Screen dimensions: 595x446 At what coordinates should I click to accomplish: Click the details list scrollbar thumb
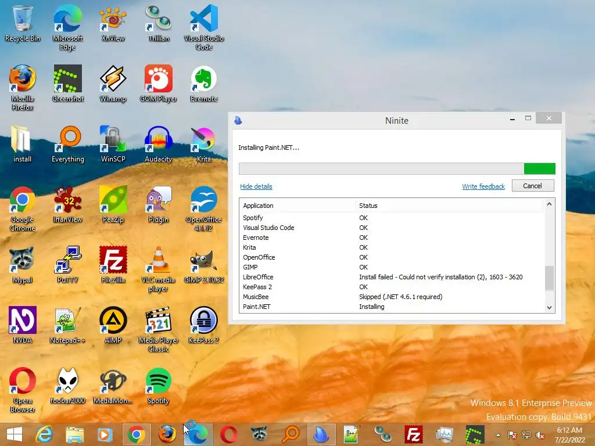tap(549, 278)
